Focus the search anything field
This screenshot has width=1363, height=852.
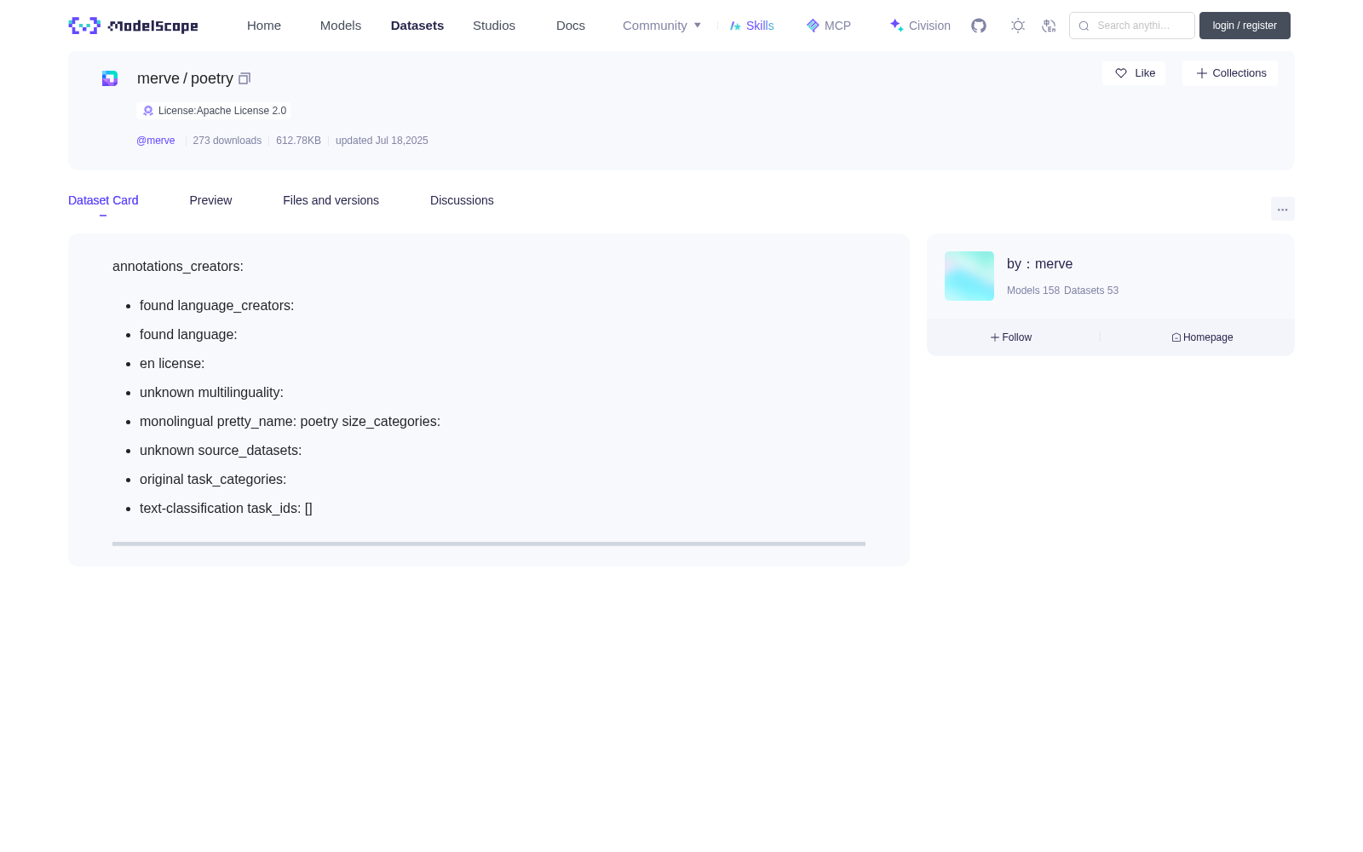(x=1132, y=26)
